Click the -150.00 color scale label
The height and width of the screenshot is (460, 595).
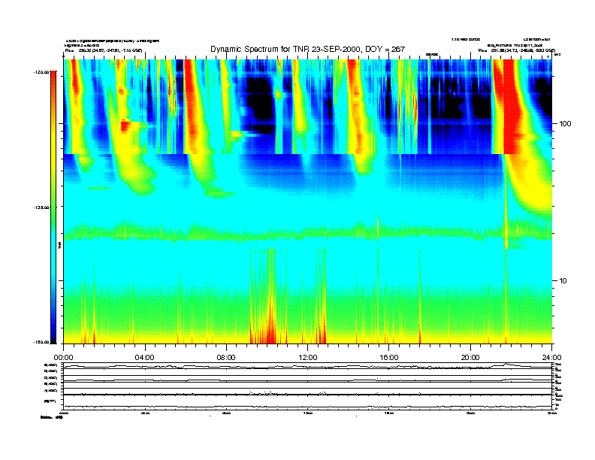point(41,342)
